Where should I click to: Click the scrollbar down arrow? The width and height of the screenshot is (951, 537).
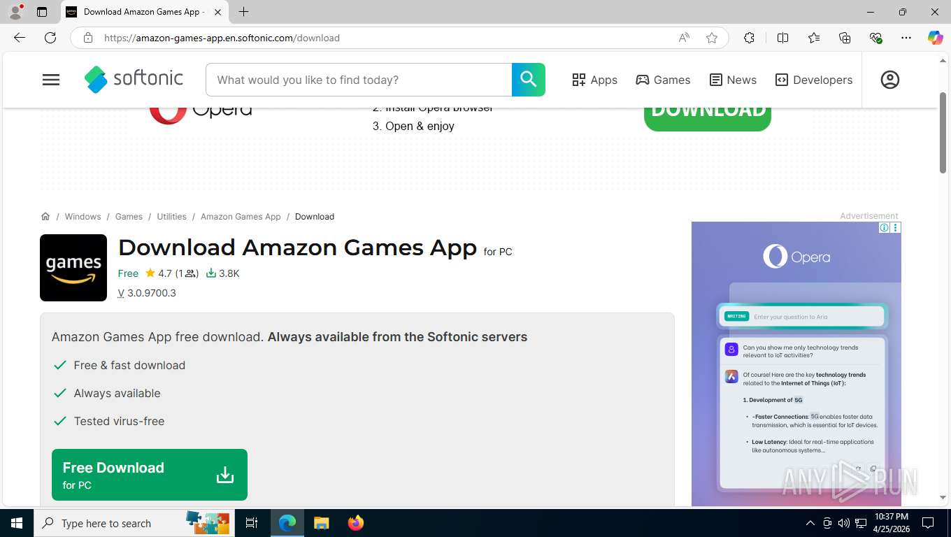[943, 498]
